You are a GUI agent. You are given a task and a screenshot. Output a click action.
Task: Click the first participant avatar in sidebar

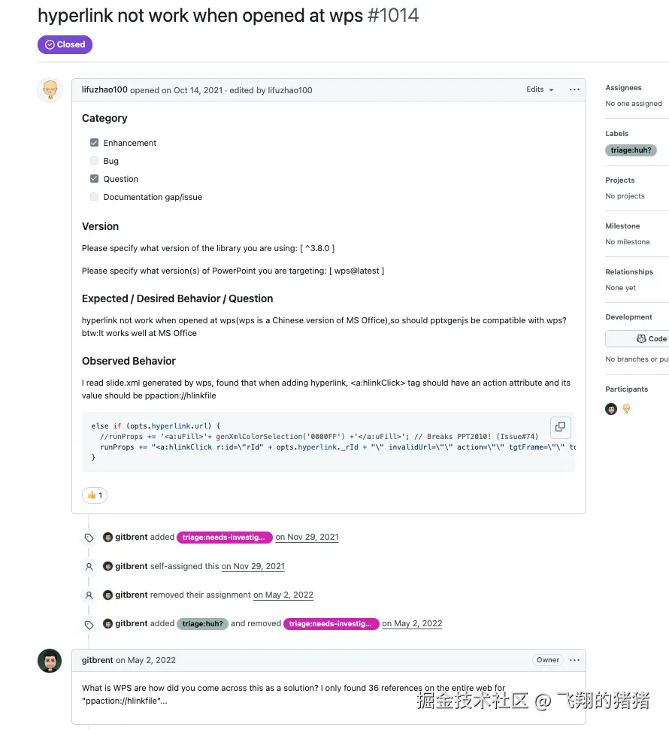click(611, 409)
